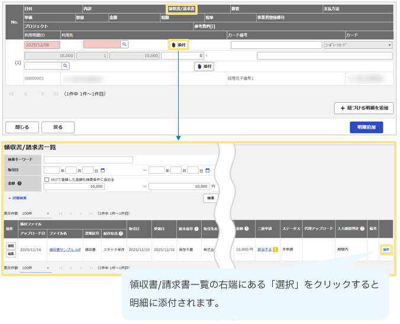
Task: Click 選択 at the right end of the receipt row
Action: coord(386,250)
